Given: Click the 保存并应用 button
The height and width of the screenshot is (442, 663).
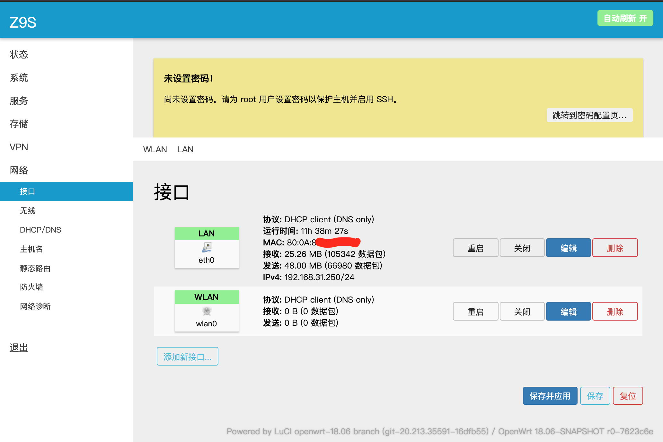Looking at the screenshot, I should (x=550, y=396).
